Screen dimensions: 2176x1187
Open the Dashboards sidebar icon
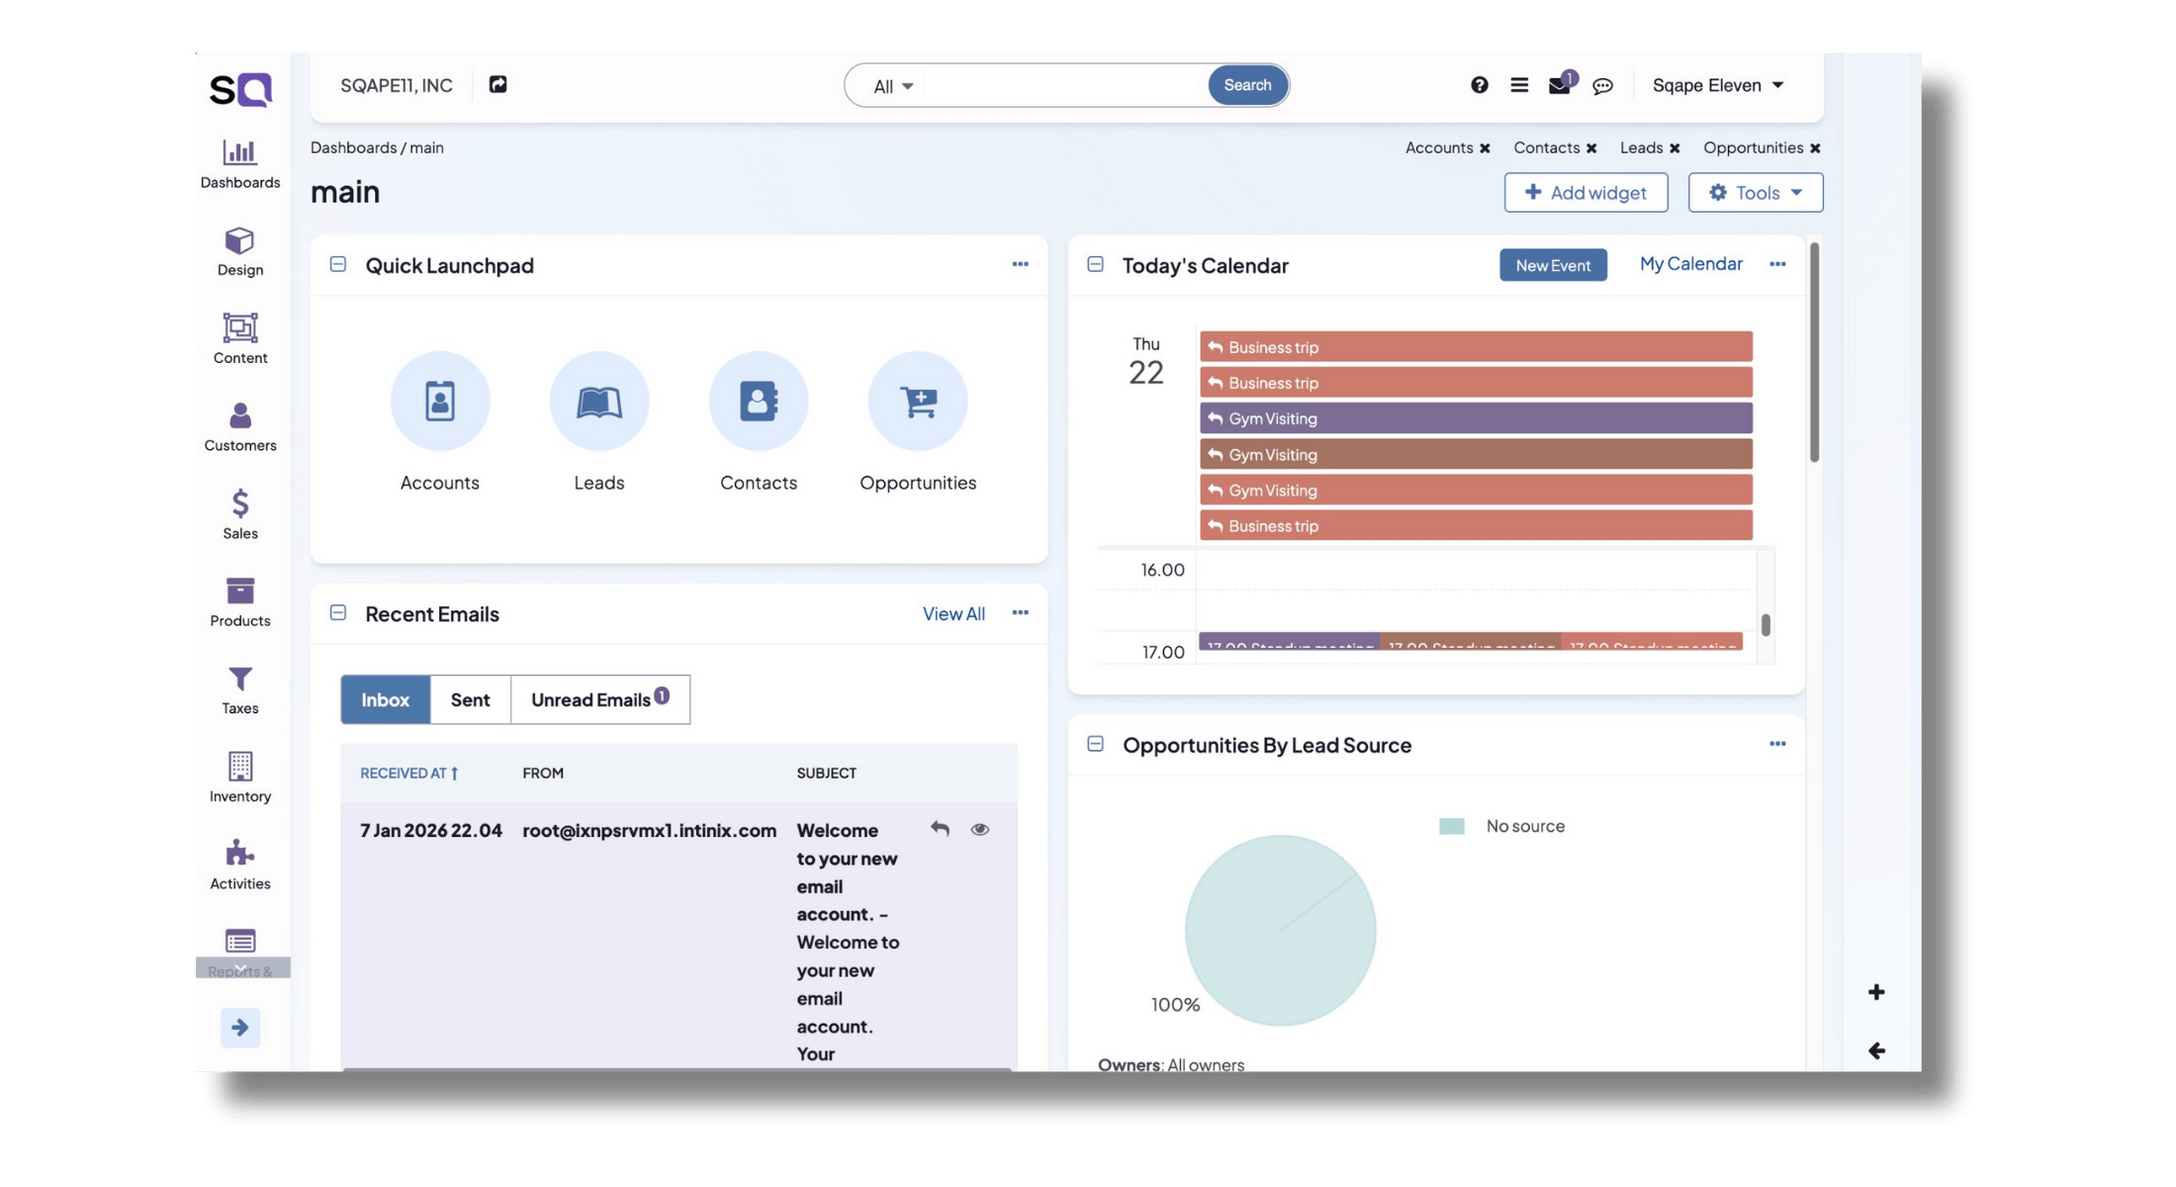pyautogui.click(x=239, y=153)
